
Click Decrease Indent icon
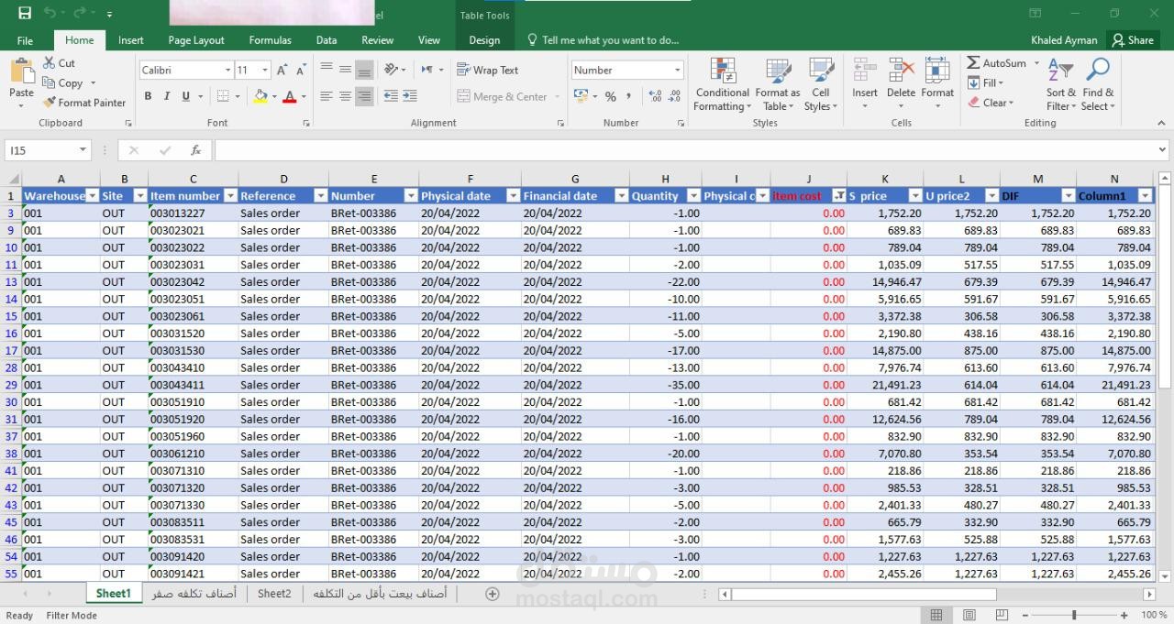point(391,96)
